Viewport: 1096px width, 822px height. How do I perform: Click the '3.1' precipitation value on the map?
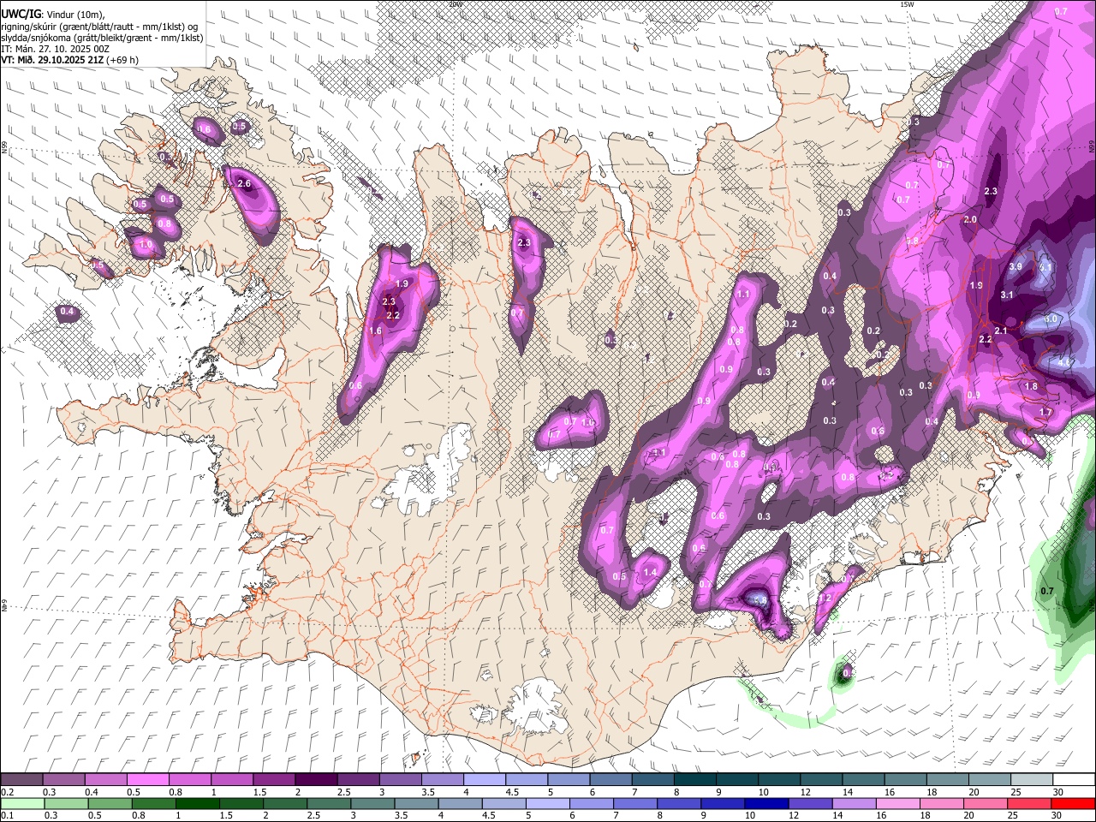(1007, 295)
